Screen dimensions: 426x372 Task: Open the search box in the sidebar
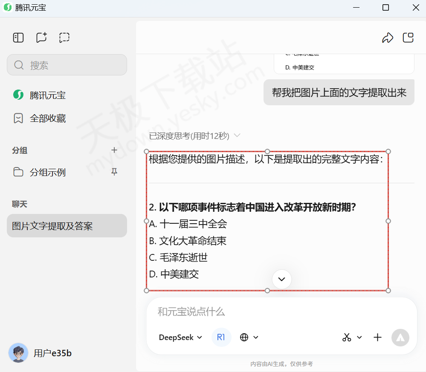[67, 65]
